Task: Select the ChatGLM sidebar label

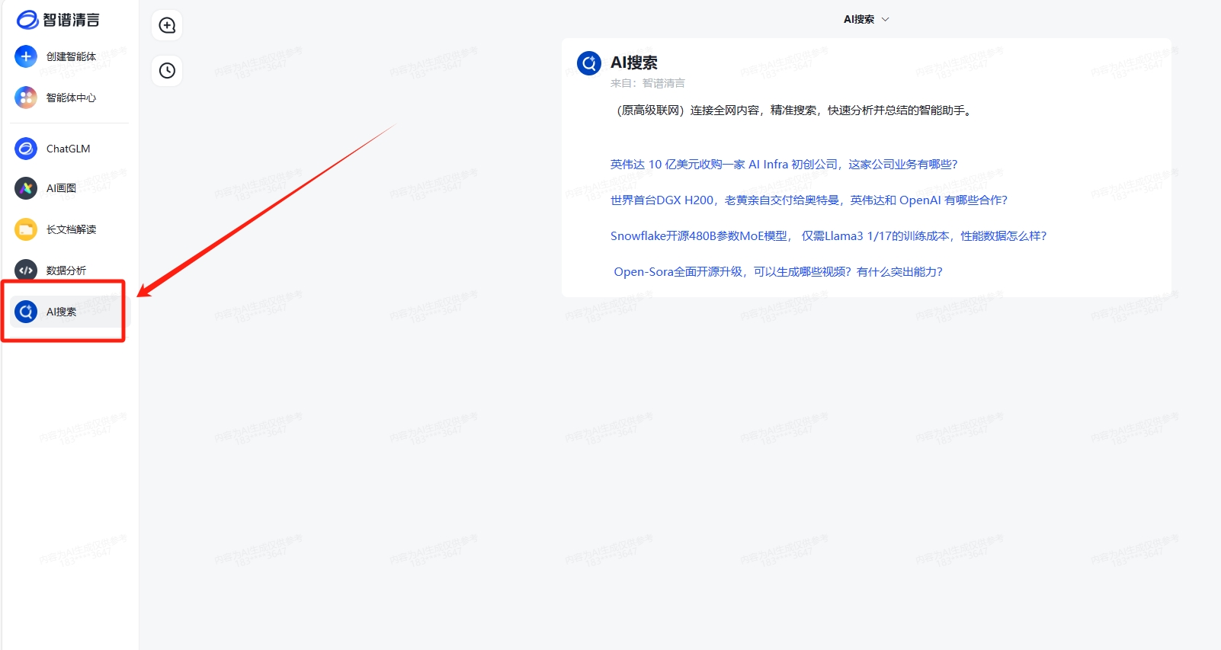Action: coord(68,149)
